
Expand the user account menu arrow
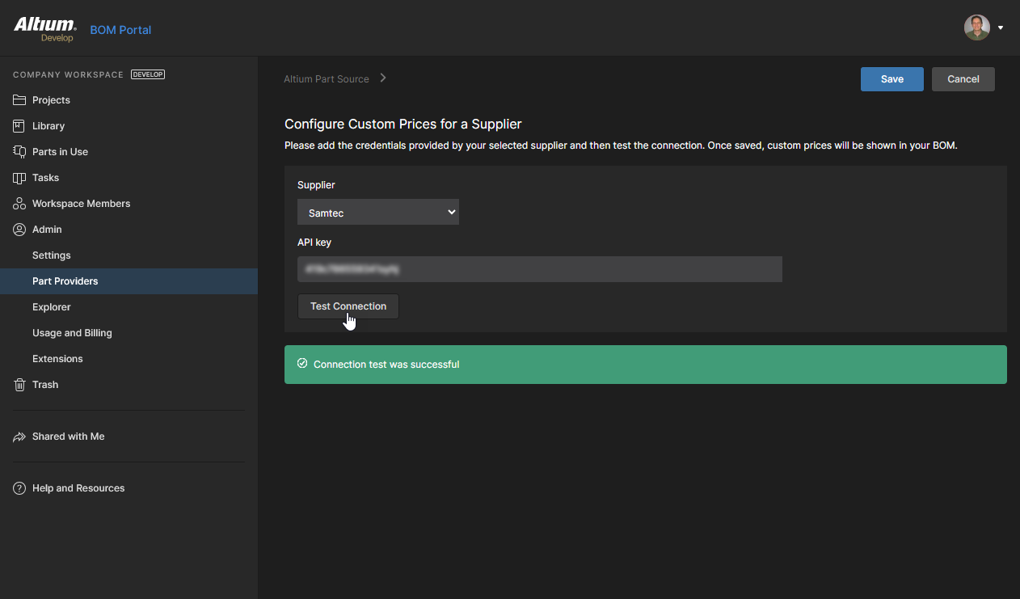tap(1001, 27)
